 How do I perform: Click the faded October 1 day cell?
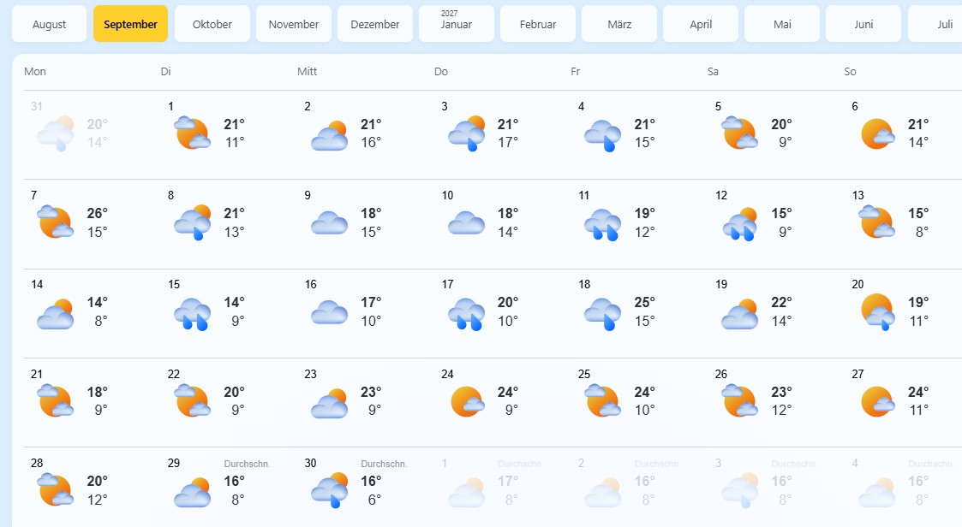click(x=503, y=485)
